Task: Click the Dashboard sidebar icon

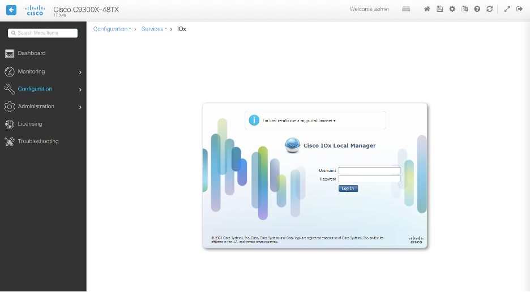Action: pyautogui.click(x=10, y=53)
